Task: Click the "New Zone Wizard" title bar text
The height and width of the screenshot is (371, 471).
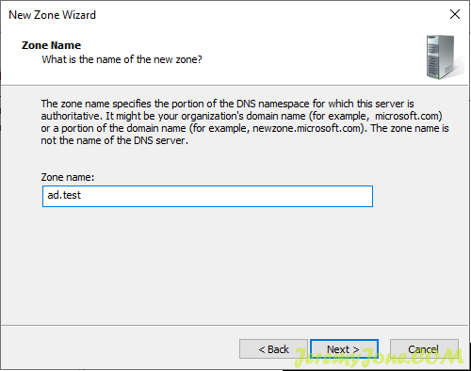Action: pyautogui.click(x=52, y=15)
